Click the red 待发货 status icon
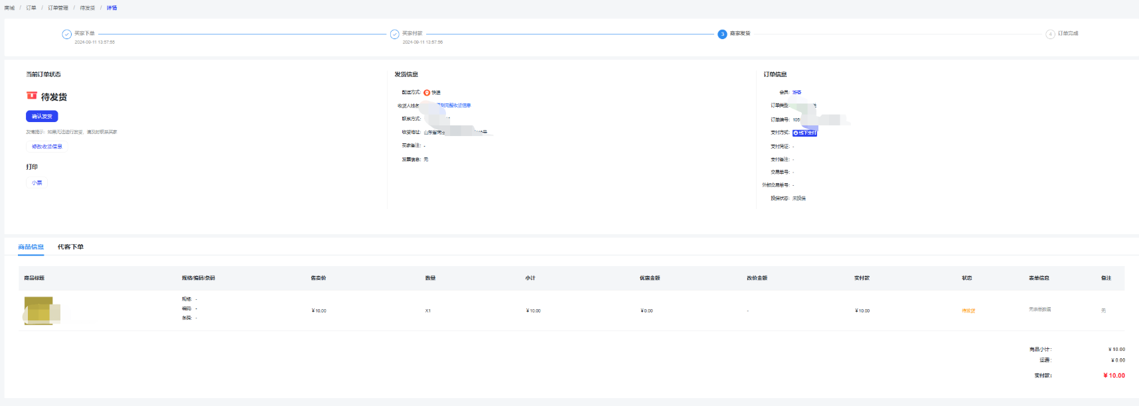 pos(32,96)
